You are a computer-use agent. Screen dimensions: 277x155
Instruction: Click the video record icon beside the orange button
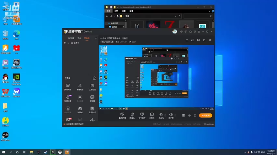pos(184,115)
